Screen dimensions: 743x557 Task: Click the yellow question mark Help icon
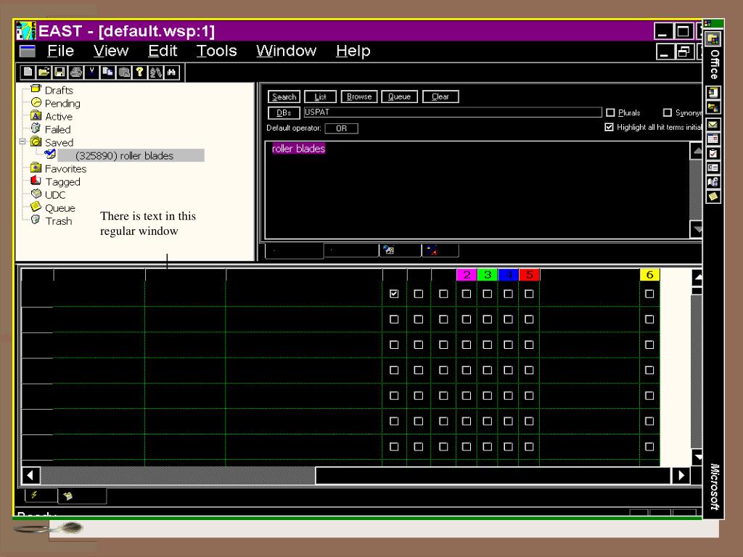140,72
